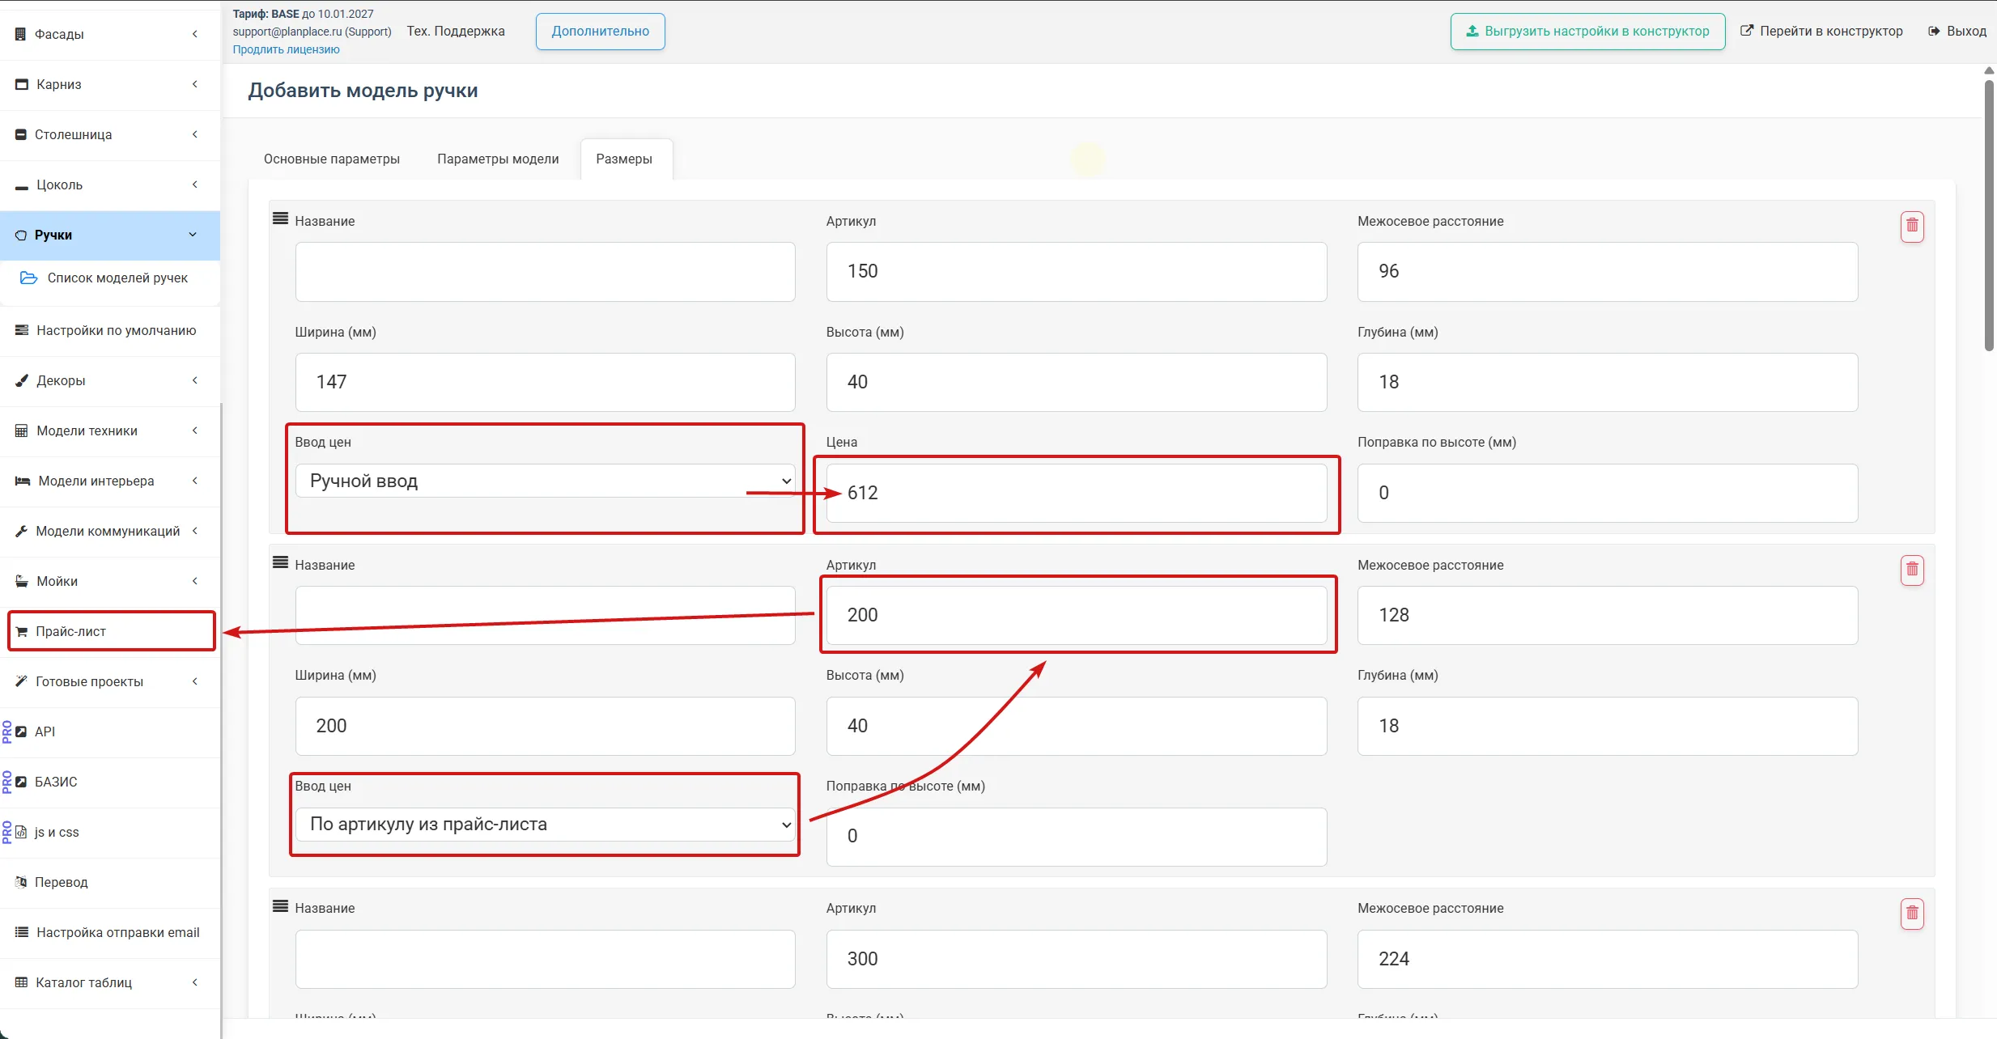Click the Дополнительно button
This screenshot has height=1039, width=1997.
tap(601, 32)
